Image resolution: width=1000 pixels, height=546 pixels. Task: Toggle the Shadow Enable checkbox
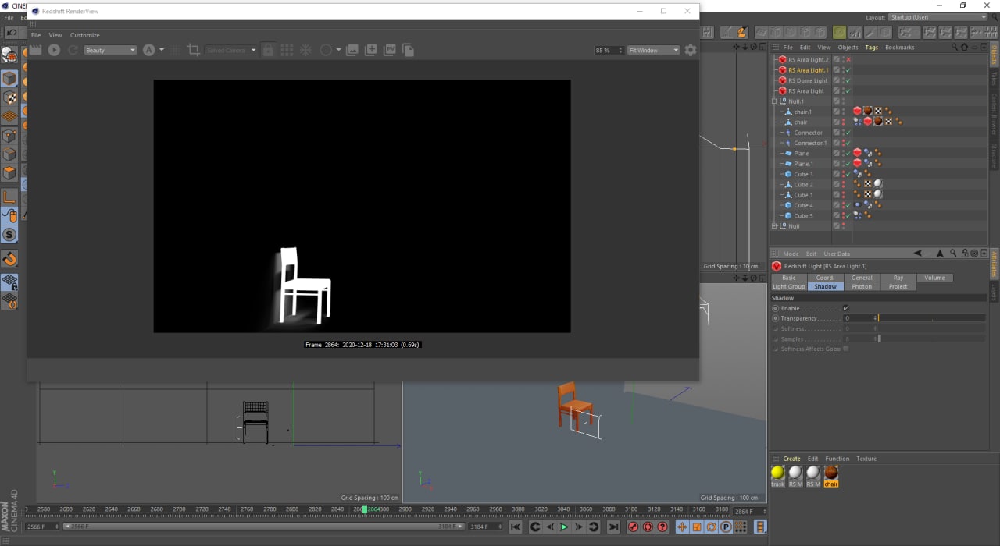[x=845, y=308]
